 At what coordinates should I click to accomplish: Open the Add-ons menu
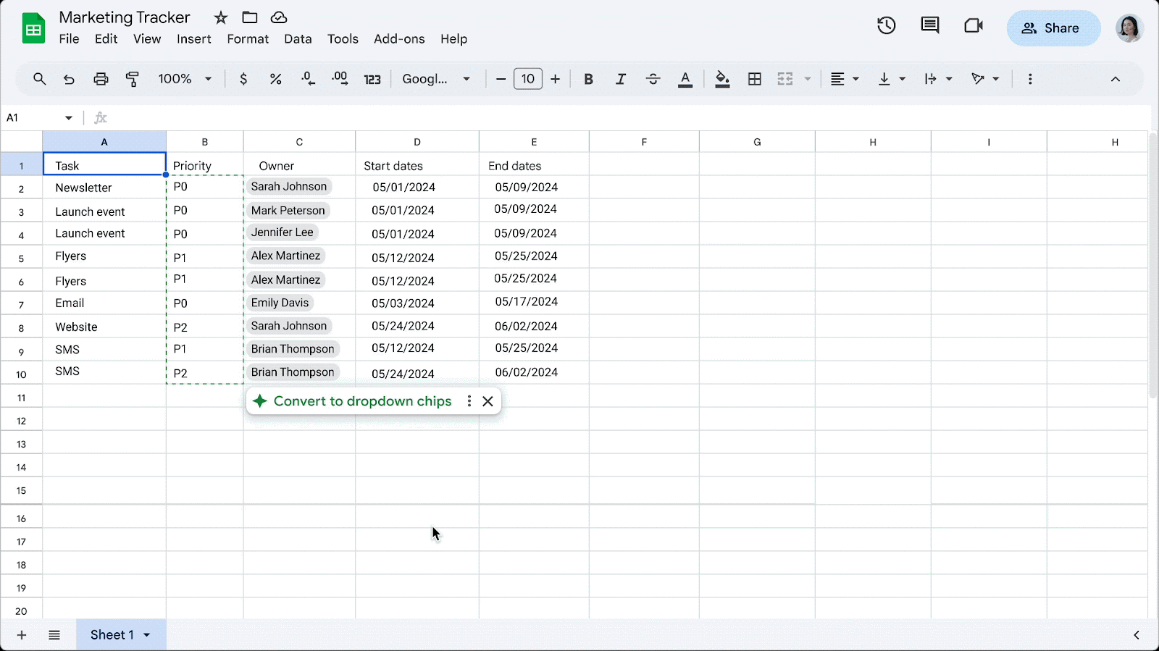[399, 39]
